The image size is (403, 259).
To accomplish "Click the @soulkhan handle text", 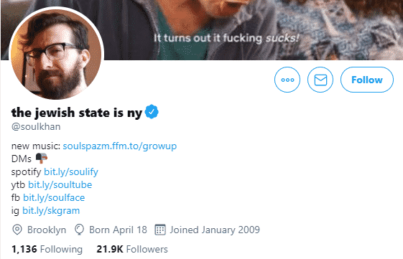I will [x=36, y=126].
